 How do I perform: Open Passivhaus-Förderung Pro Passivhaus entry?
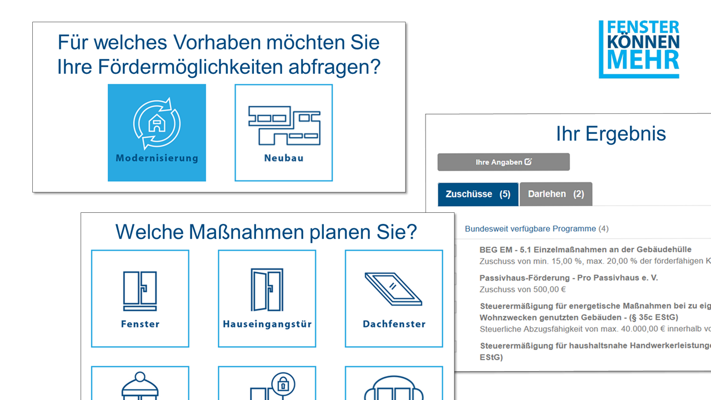(568, 278)
